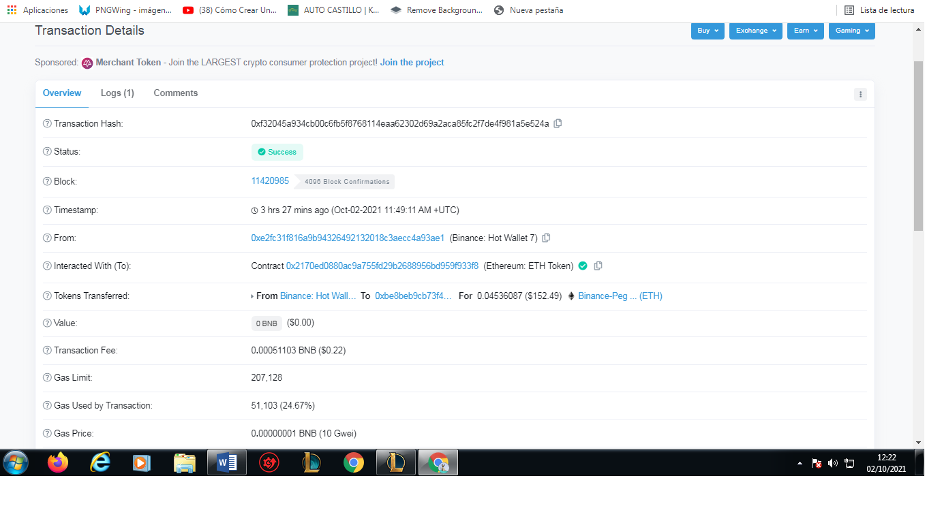Image resolution: width=927 pixels, height=523 pixels.
Task: Open the AUTO CASTILLO bookmark
Action: [x=333, y=10]
